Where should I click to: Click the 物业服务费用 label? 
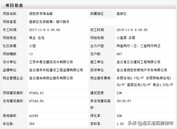(101, 78)
